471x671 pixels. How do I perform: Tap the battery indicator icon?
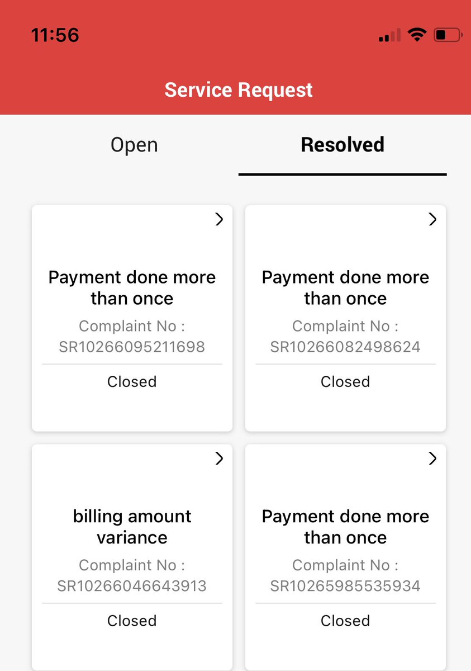448,35
